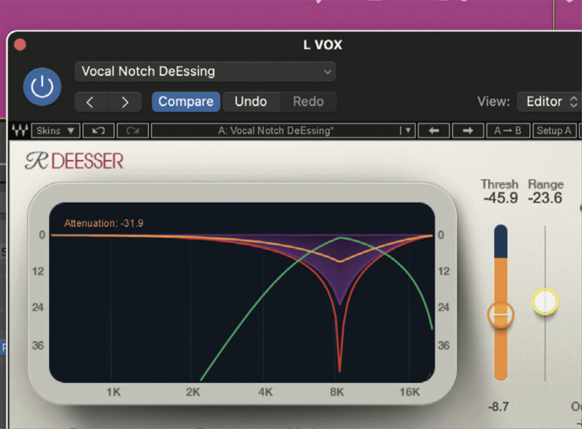Viewport: 582px width, 429px height.
Task: Click the Waves undo arrow icon
Action: [x=98, y=130]
